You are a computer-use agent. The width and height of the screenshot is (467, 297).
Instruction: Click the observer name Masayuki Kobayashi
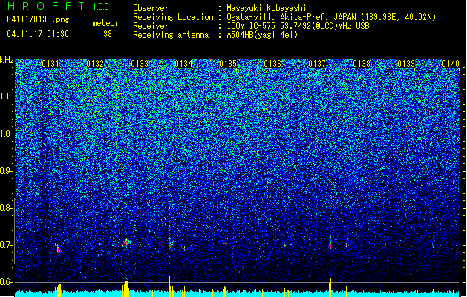tap(266, 8)
